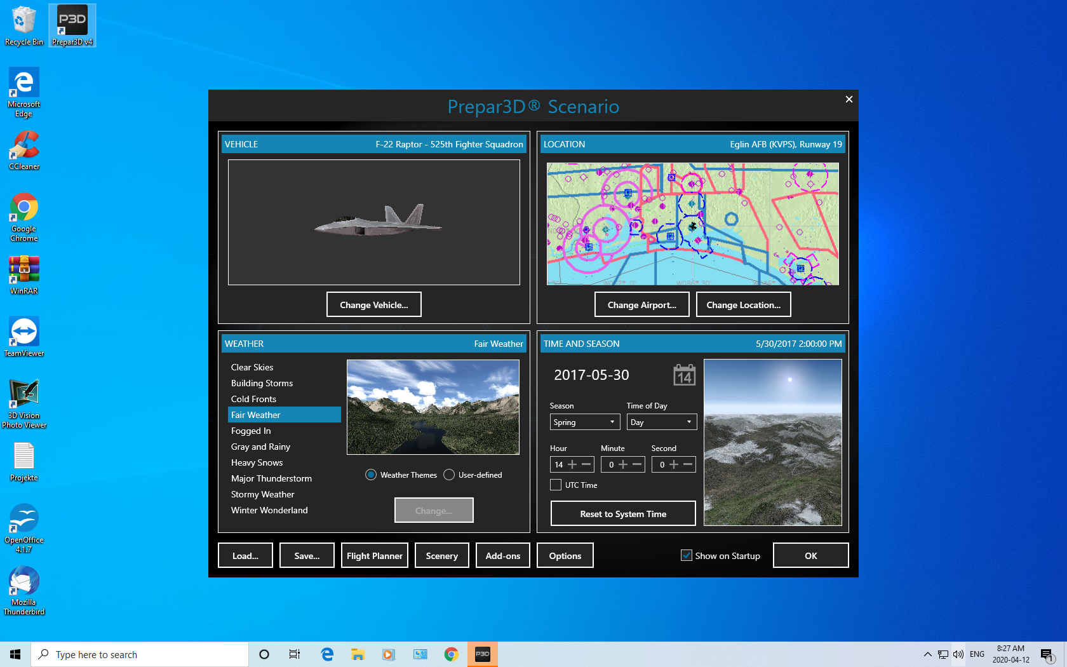Click the network tray icon

(943, 654)
